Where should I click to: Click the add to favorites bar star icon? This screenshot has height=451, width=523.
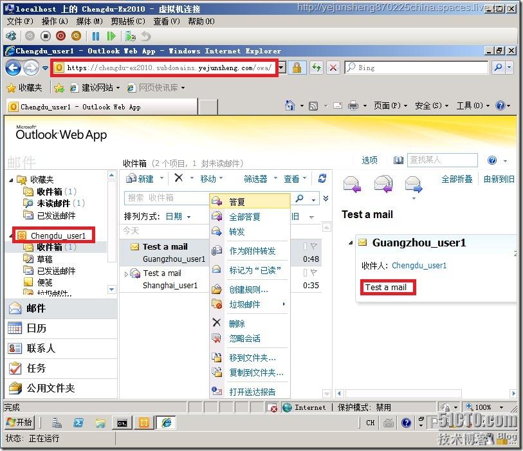coord(59,87)
